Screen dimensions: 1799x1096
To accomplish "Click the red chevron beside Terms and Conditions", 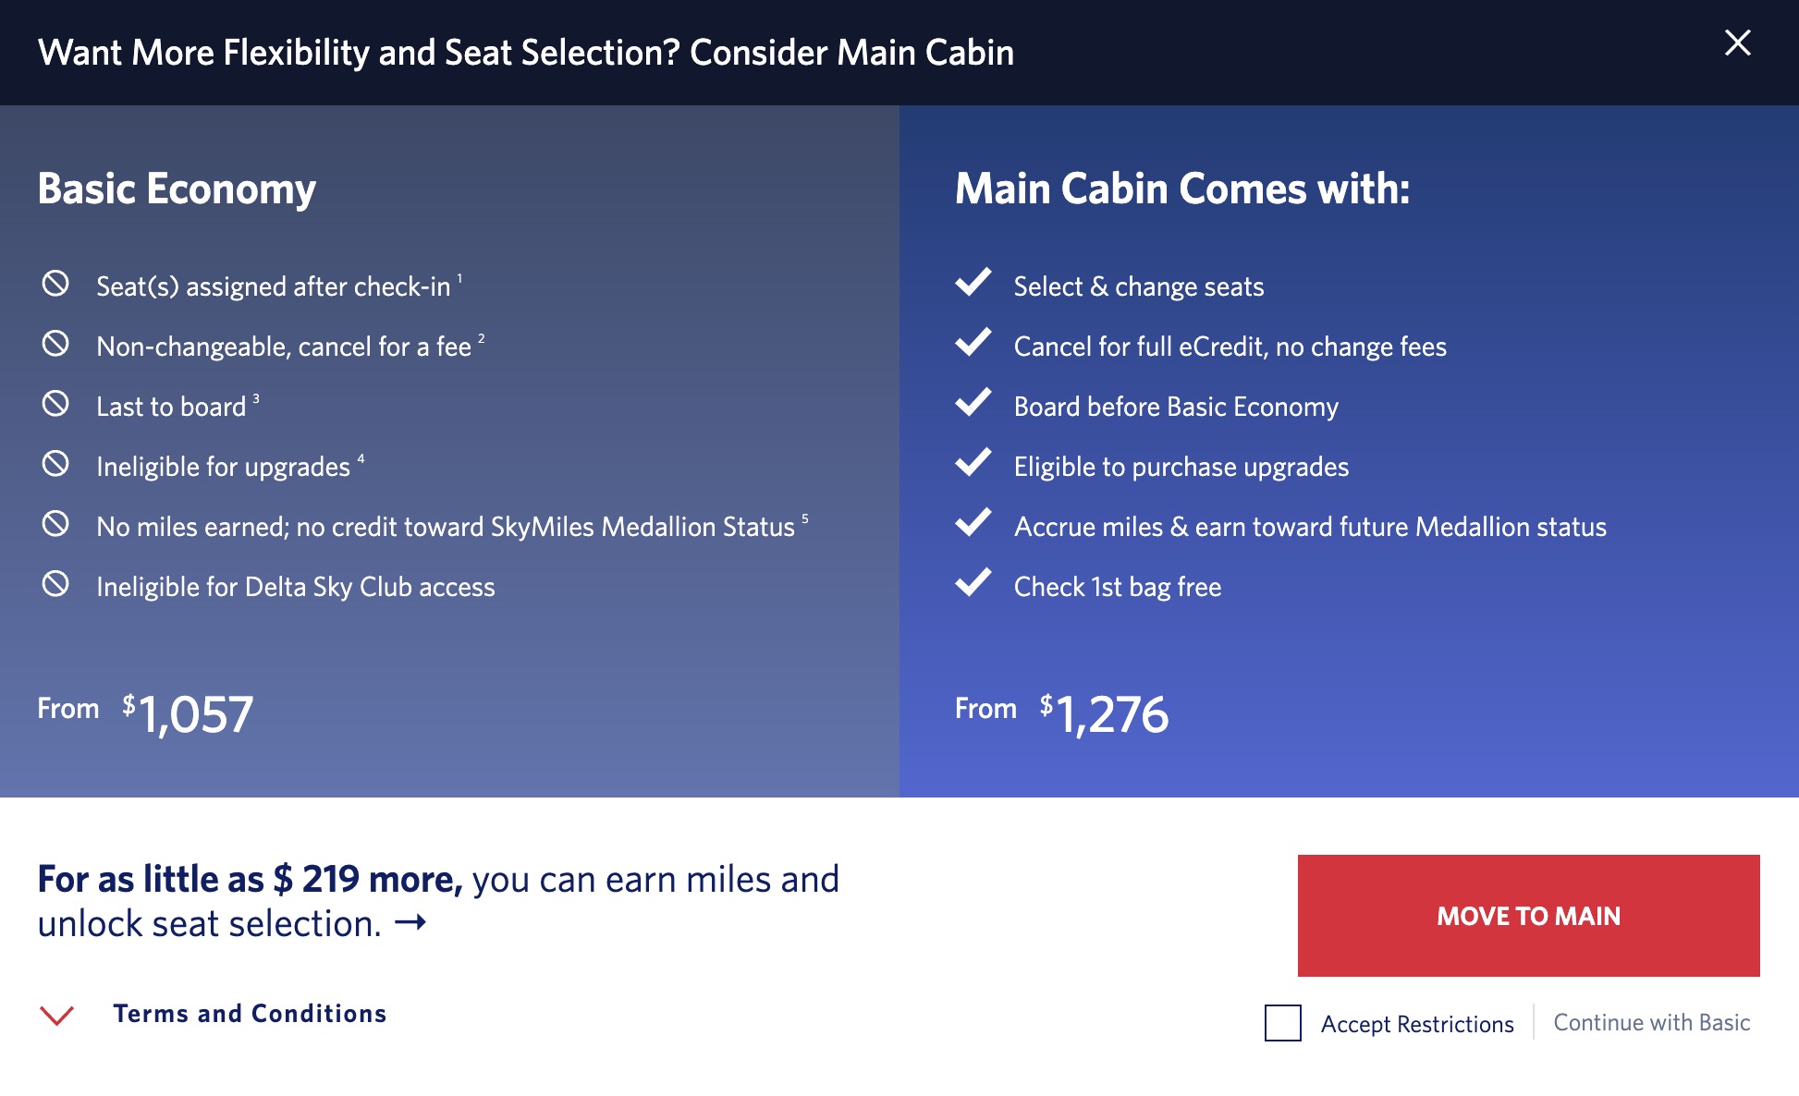I will click(x=55, y=1013).
